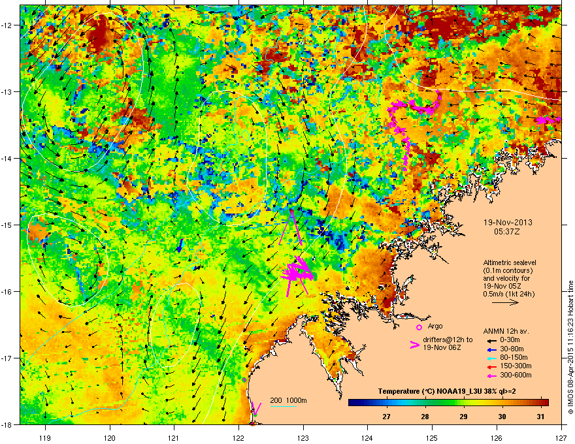Image resolution: width=575 pixels, height=444 pixels.
Task: Click the '80-150m' depth label
Action: pyautogui.click(x=514, y=357)
